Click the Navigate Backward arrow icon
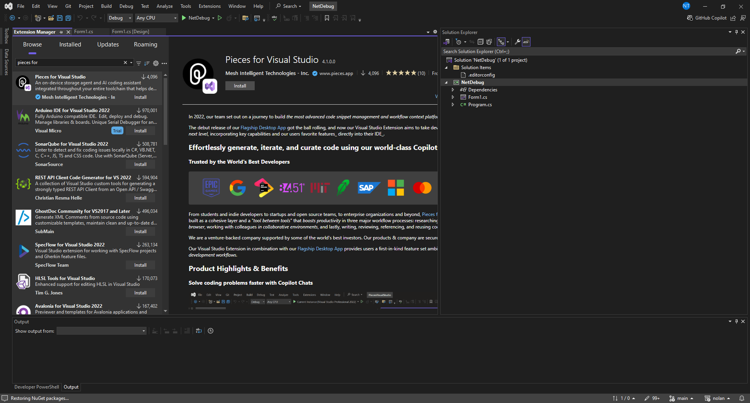The image size is (750, 403). [x=12, y=18]
